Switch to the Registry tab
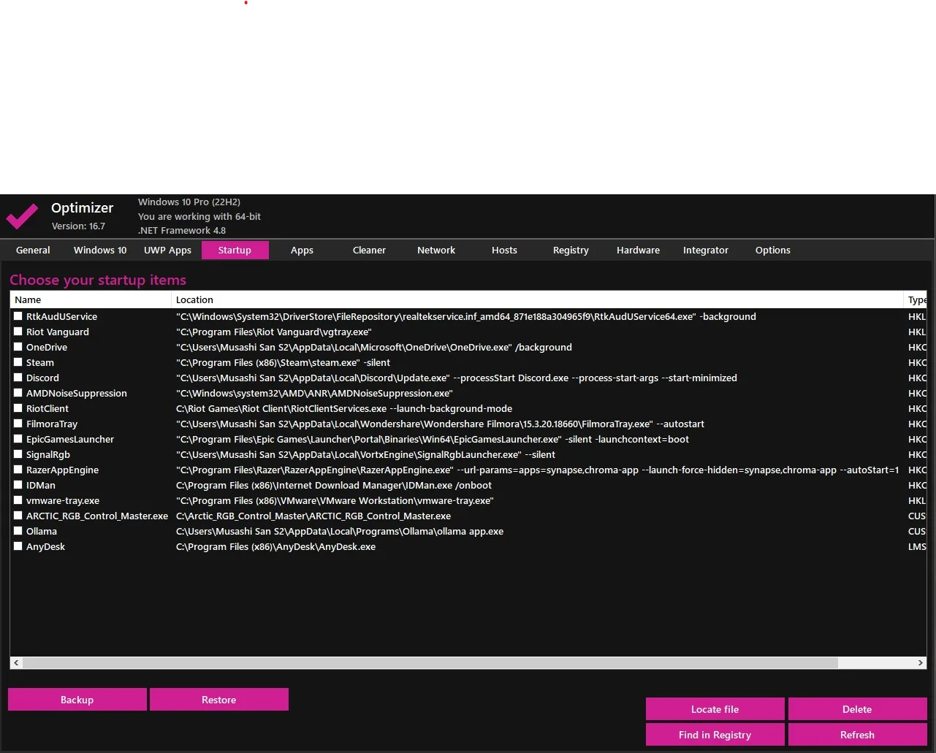Viewport: 936px width, 753px height. pyautogui.click(x=571, y=250)
